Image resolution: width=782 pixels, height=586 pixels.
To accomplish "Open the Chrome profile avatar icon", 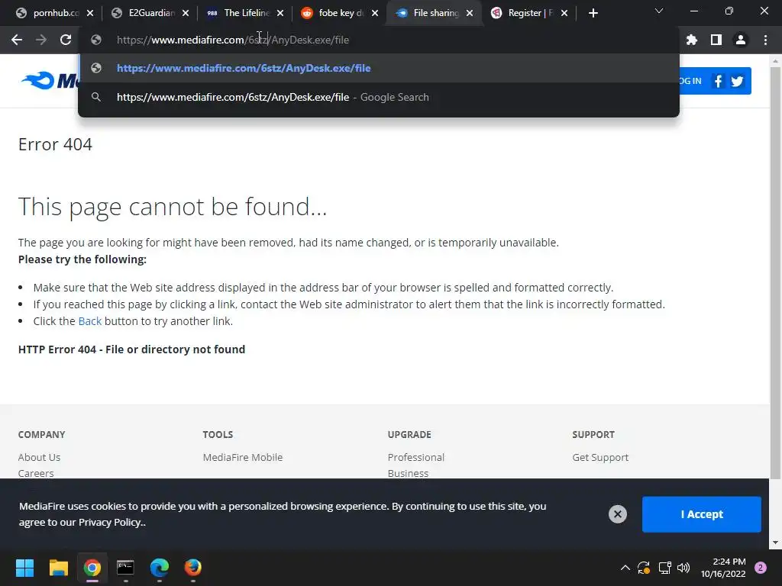I will point(741,40).
